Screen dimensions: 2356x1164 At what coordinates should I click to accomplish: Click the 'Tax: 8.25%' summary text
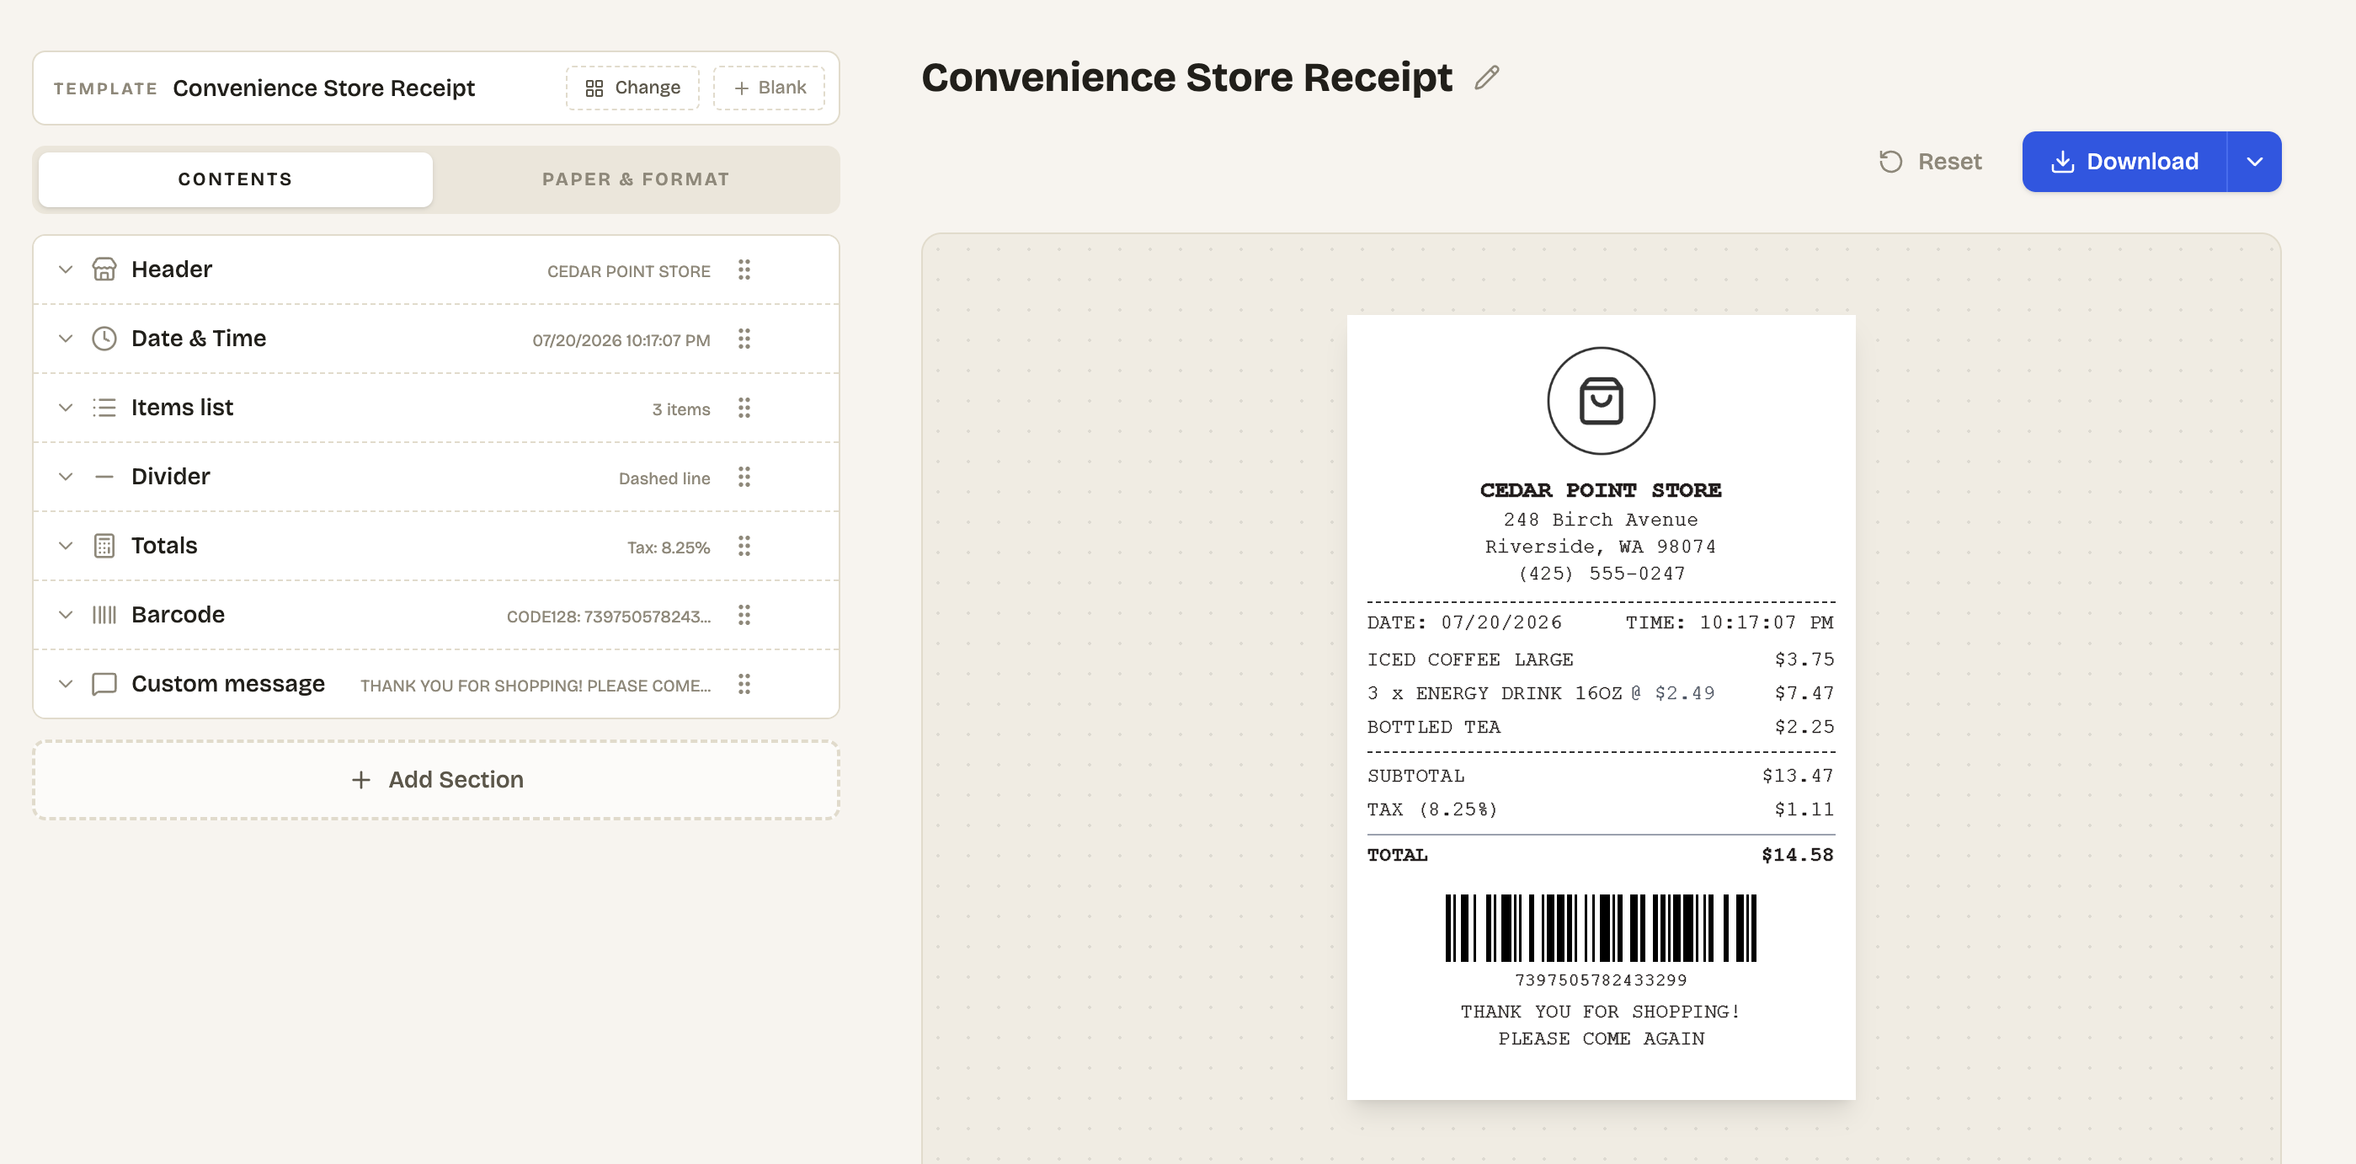coord(669,547)
